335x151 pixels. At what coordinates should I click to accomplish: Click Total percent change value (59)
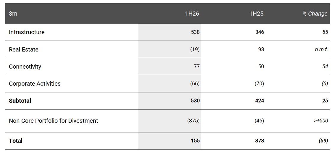[x=323, y=141]
